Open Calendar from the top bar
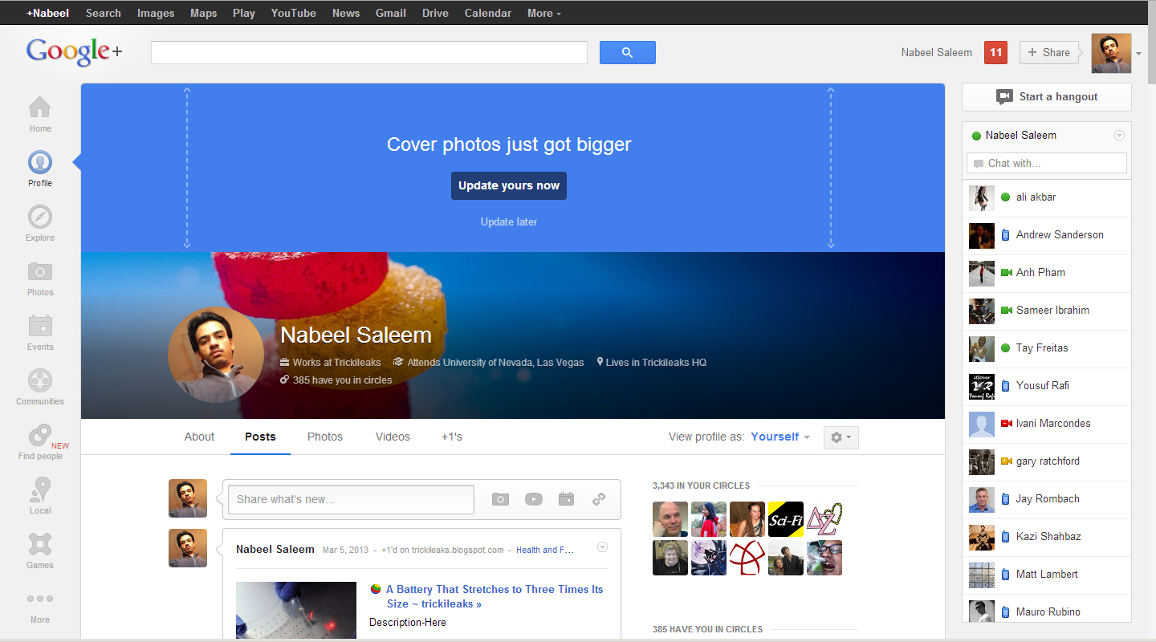 (488, 13)
